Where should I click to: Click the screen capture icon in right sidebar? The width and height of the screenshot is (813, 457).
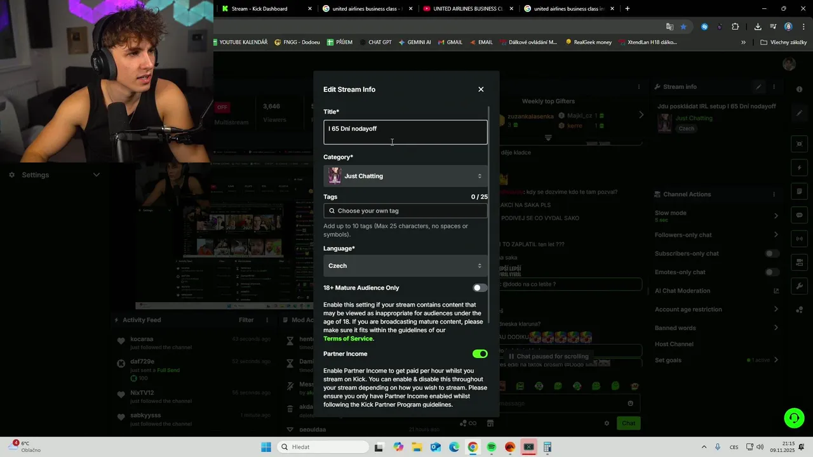tap(799, 144)
